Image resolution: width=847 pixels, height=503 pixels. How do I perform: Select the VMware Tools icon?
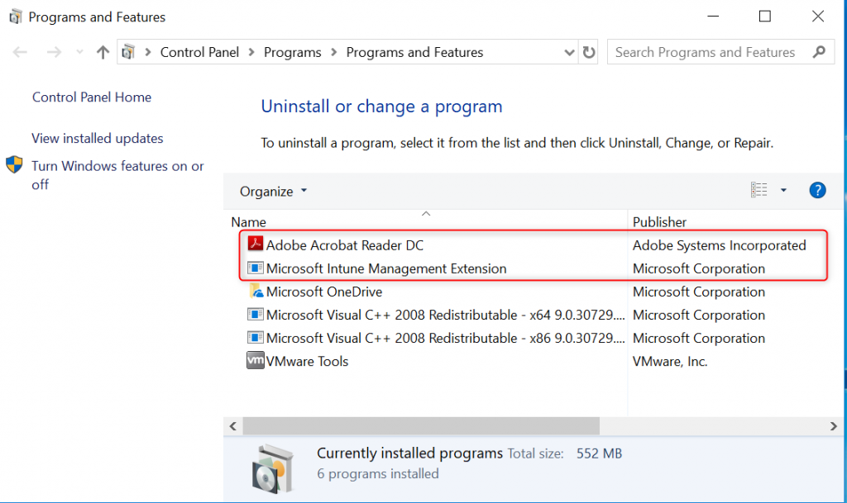[255, 361]
